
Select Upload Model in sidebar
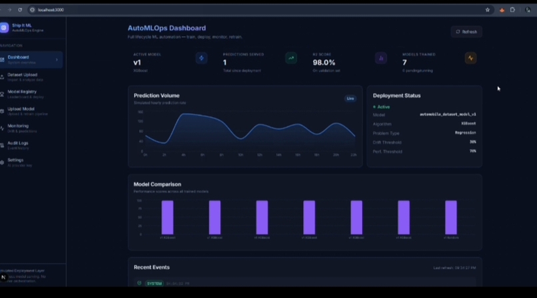point(31,111)
